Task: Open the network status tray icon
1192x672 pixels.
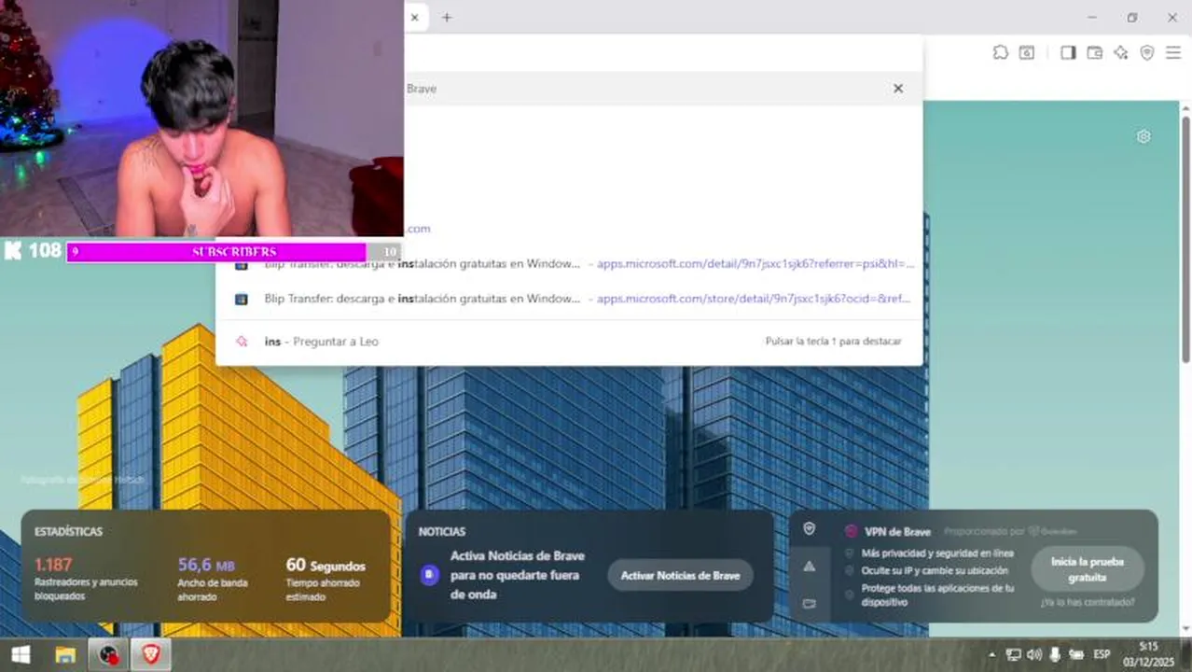Action: click(x=1013, y=655)
